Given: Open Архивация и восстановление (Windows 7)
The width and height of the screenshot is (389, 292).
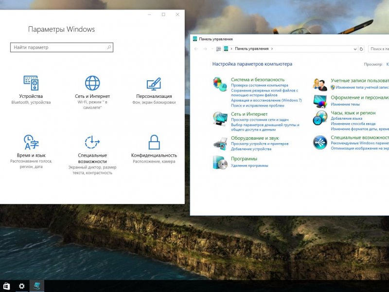Looking at the screenshot, I should (x=266, y=100).
